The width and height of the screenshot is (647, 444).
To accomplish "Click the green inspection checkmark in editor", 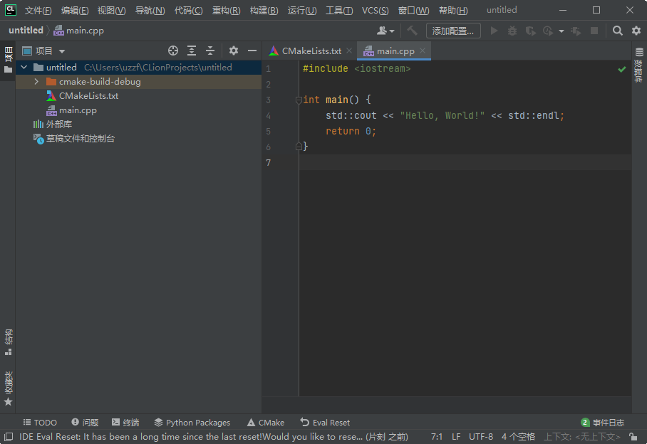I will pyautogui.click(x=622, y=69).
